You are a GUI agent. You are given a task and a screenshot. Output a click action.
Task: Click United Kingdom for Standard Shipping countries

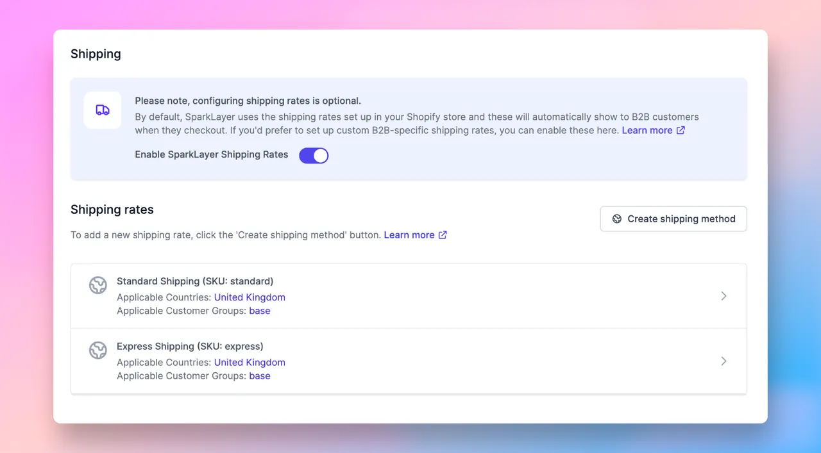(x=250, y=297)
